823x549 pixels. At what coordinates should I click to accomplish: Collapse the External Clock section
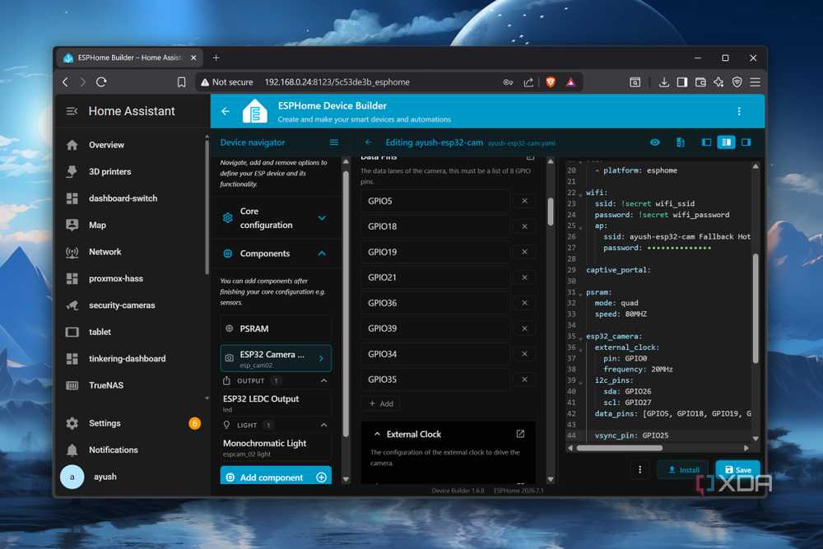tap(378, 434)
